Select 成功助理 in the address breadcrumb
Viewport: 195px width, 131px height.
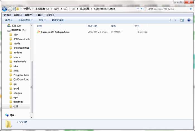coord(85,9)
